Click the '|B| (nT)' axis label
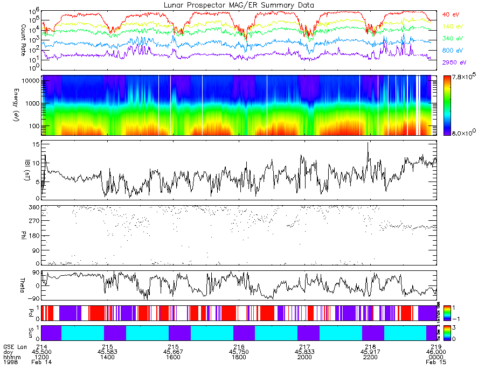The width and height of the screenshot is (485, 377). pos(27,170)
